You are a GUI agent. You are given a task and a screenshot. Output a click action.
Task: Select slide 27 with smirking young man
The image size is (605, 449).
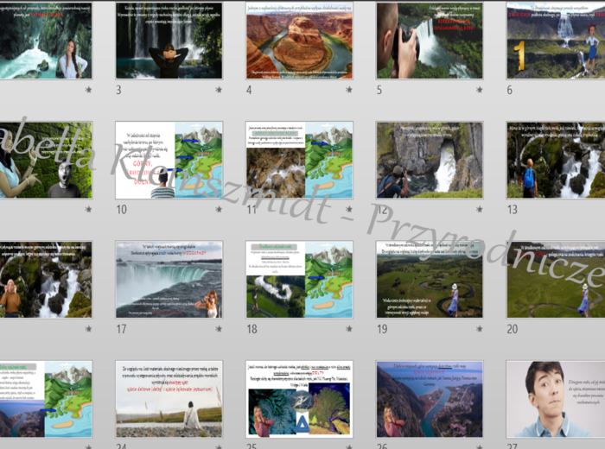[x=556, y=399]
